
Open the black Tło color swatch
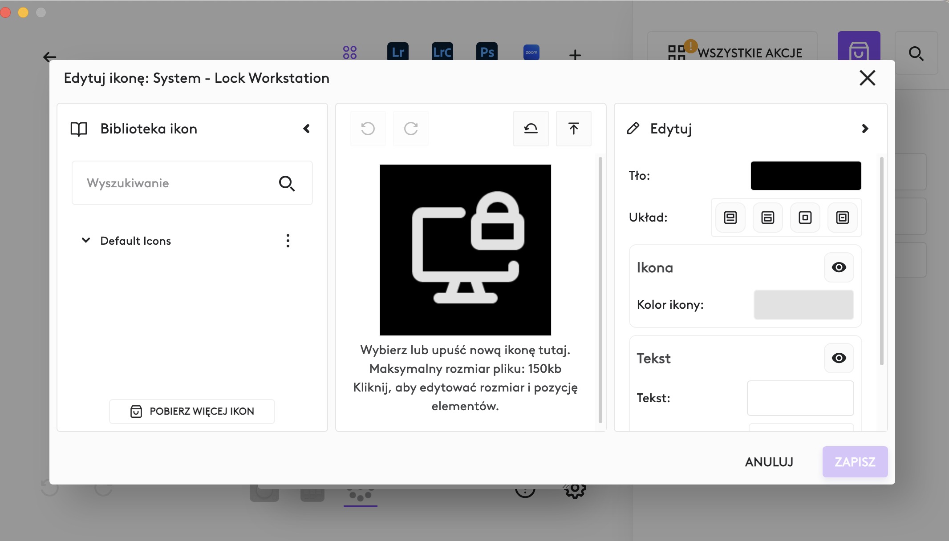(x=806, y=176)
